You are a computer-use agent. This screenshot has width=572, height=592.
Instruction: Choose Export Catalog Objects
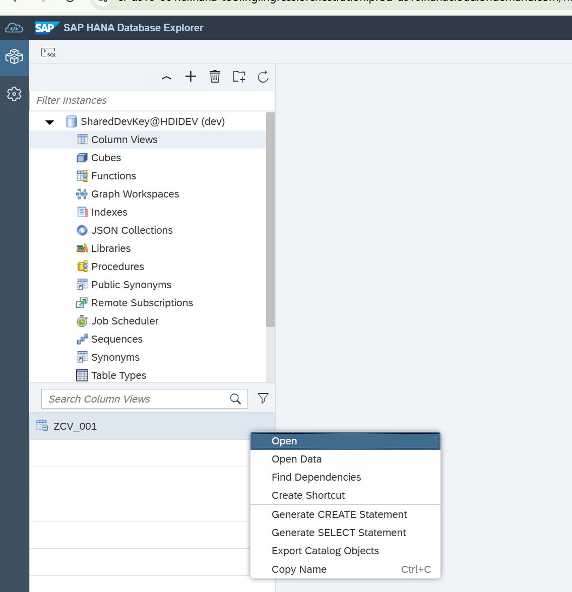coord(345,551)
